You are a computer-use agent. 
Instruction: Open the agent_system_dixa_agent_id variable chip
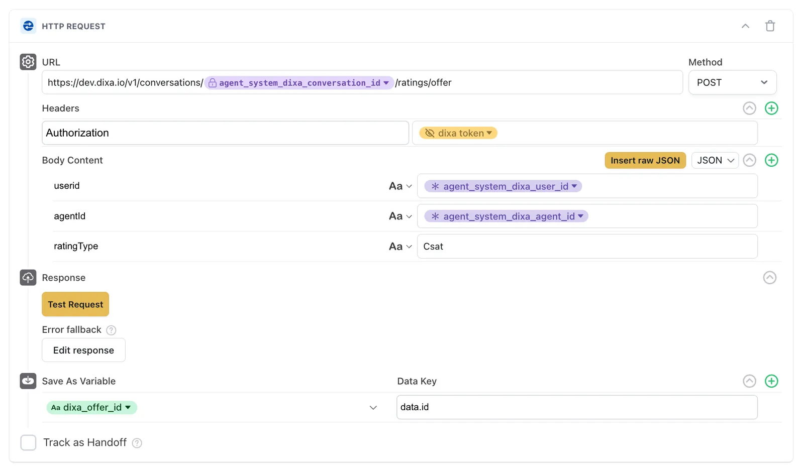506,216
